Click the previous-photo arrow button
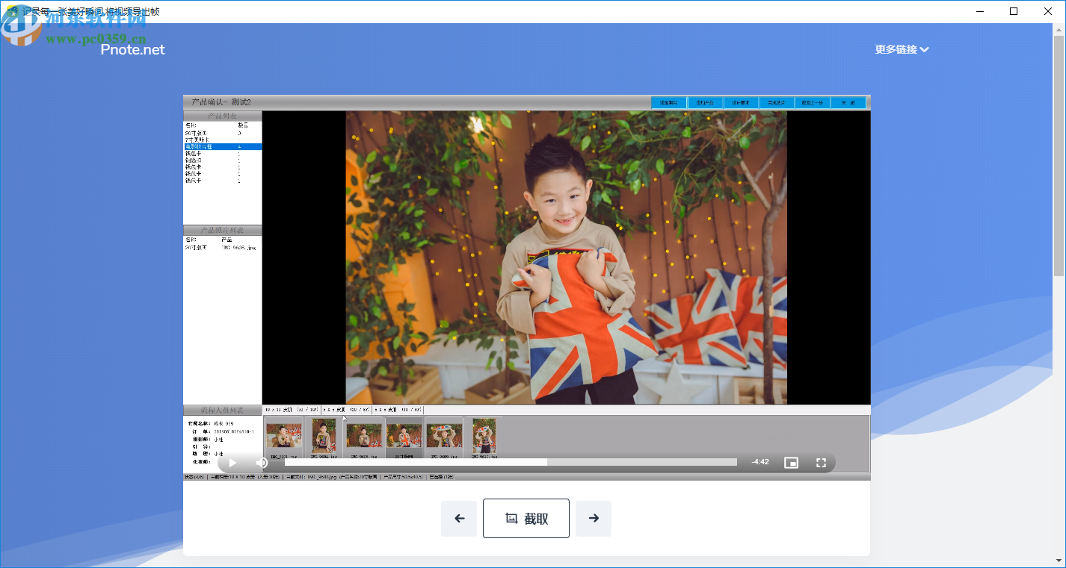The width and height of the screenshot is (1066, 568). (458, 518)
